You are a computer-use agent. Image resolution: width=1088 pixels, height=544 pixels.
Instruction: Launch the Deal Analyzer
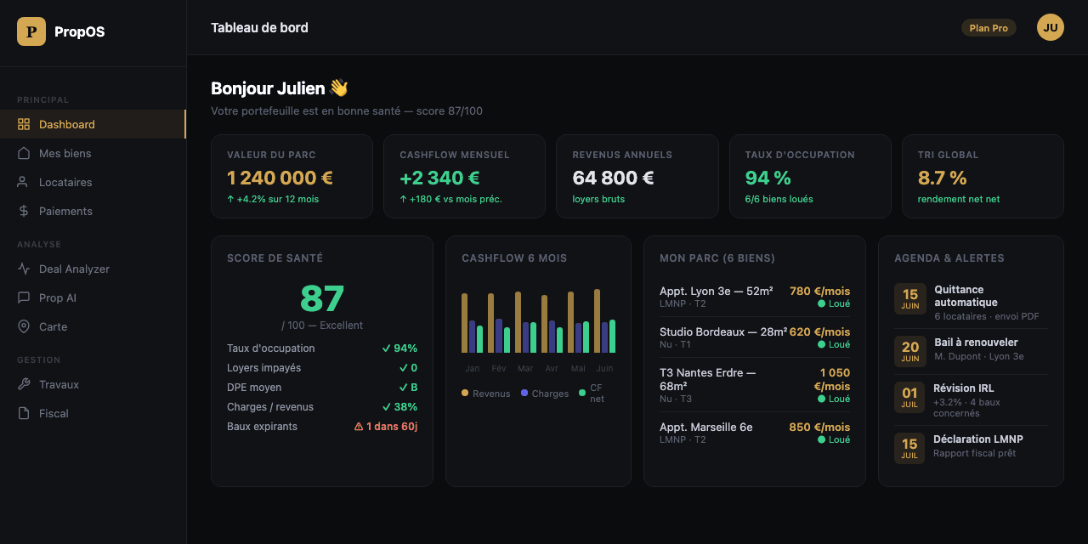tap(93, 269)
